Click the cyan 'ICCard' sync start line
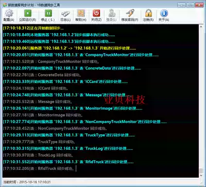This screenshot has height=187, width=206. tap(65, 82)
